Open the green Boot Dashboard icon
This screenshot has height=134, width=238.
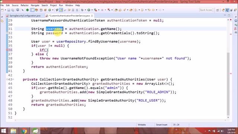pyautogui.click(x=27, y=10)
